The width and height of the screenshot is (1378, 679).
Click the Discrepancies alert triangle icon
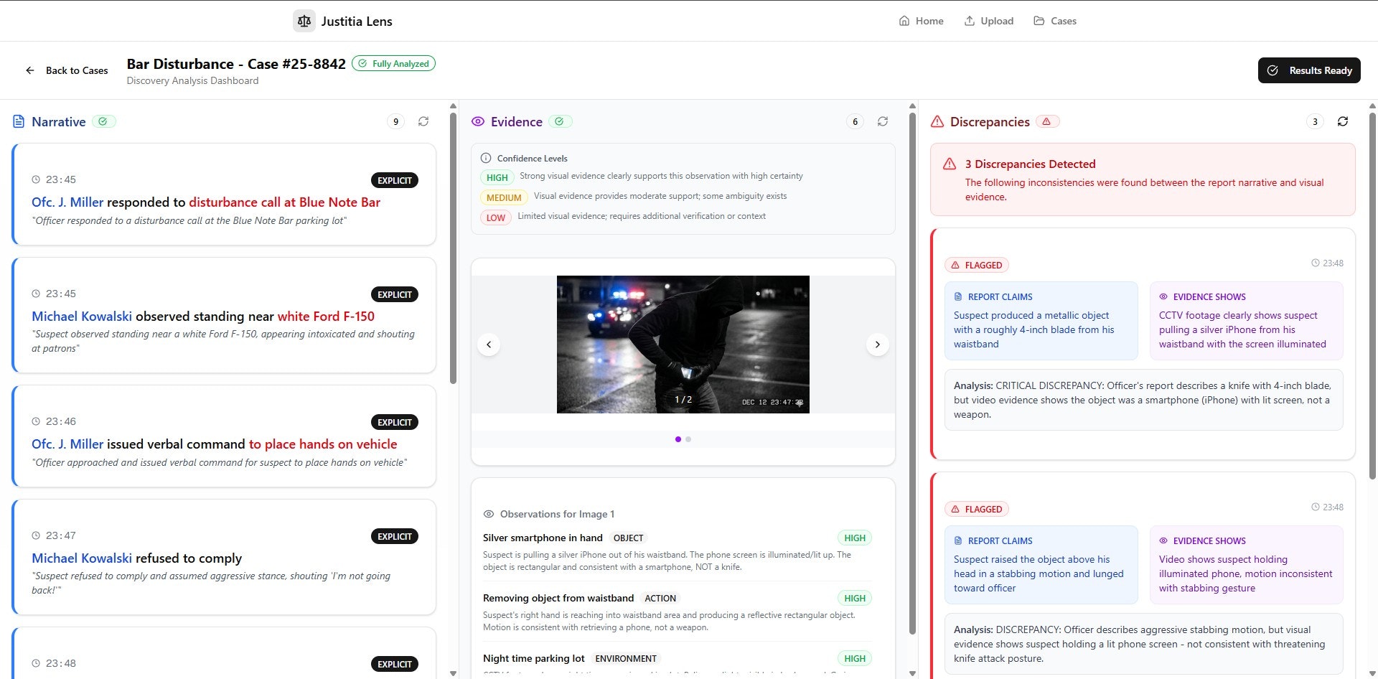coord(936,122)
